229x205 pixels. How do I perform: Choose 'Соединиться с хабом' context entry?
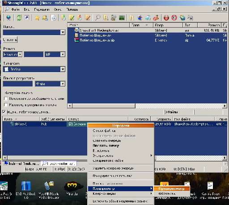pyautogui.click(x=120, y=160)
